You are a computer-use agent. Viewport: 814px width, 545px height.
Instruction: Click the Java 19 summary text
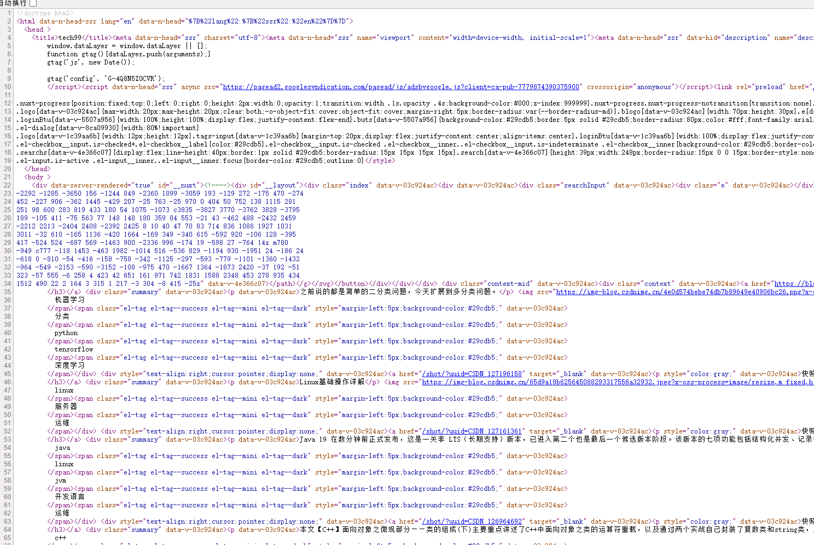(557, 439)
